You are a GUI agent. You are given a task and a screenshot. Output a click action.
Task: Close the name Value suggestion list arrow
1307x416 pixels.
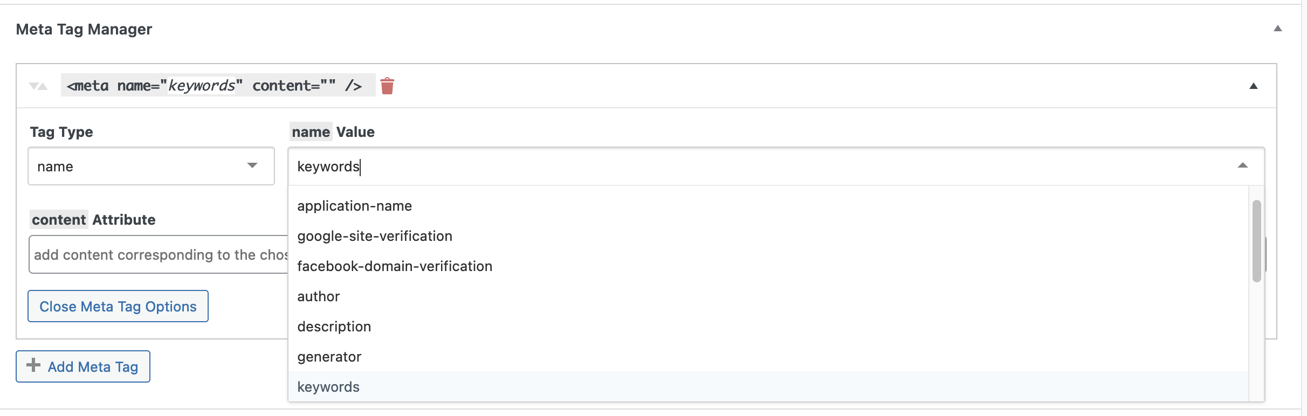click(x=1243, y=165)
